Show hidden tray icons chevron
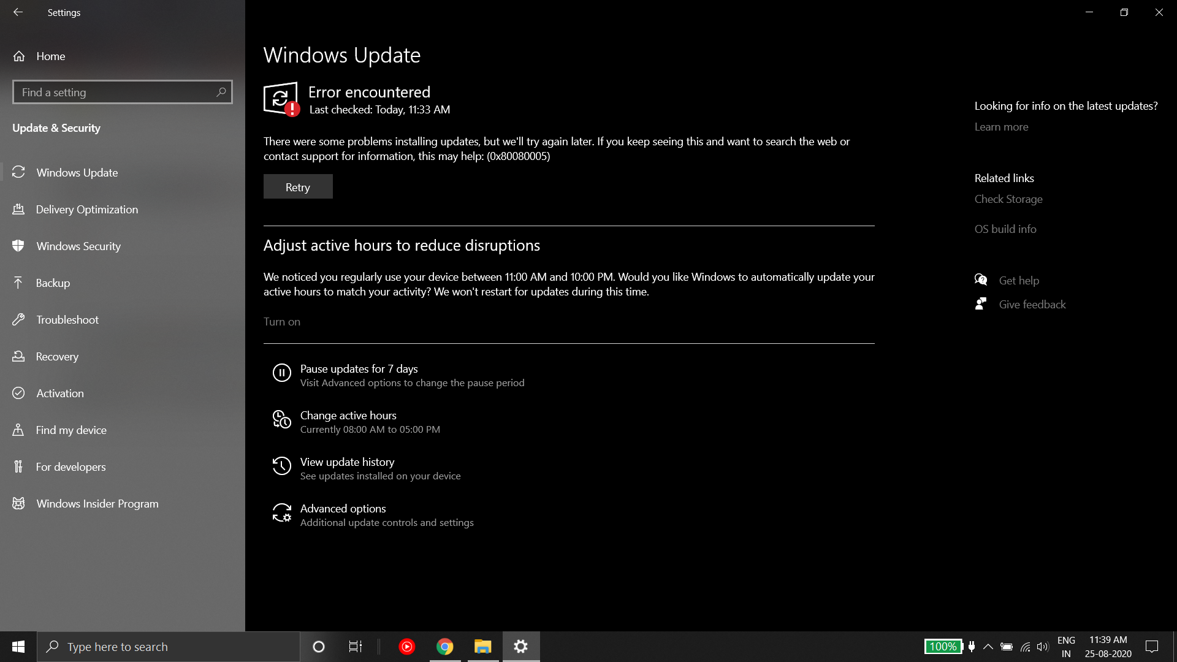Screen dimensions: 1177x662 [x=988, y=647]
